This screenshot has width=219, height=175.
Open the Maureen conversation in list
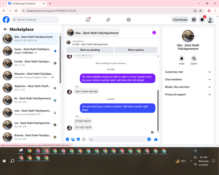29,76
